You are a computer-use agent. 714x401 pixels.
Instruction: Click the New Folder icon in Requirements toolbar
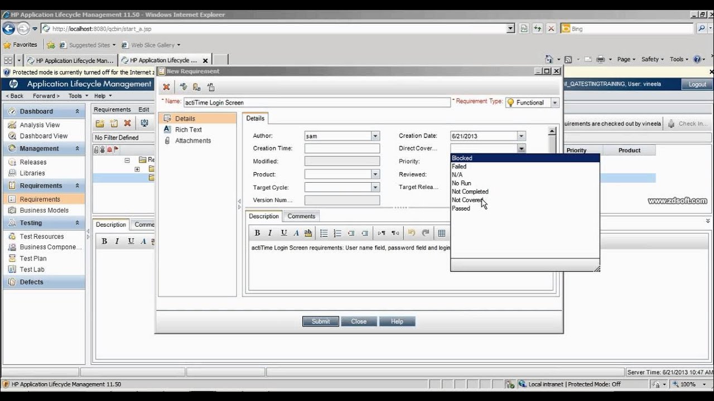(x=100, y=123)
